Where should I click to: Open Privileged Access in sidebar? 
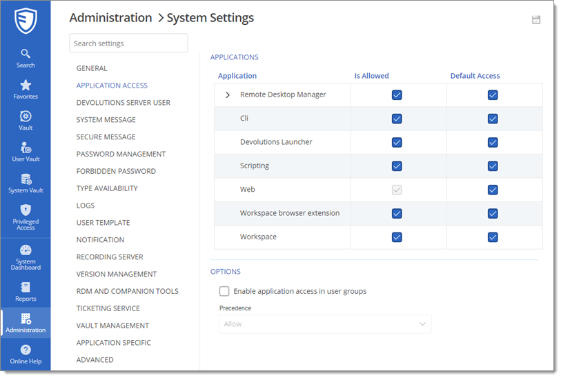tap(26, 217)
